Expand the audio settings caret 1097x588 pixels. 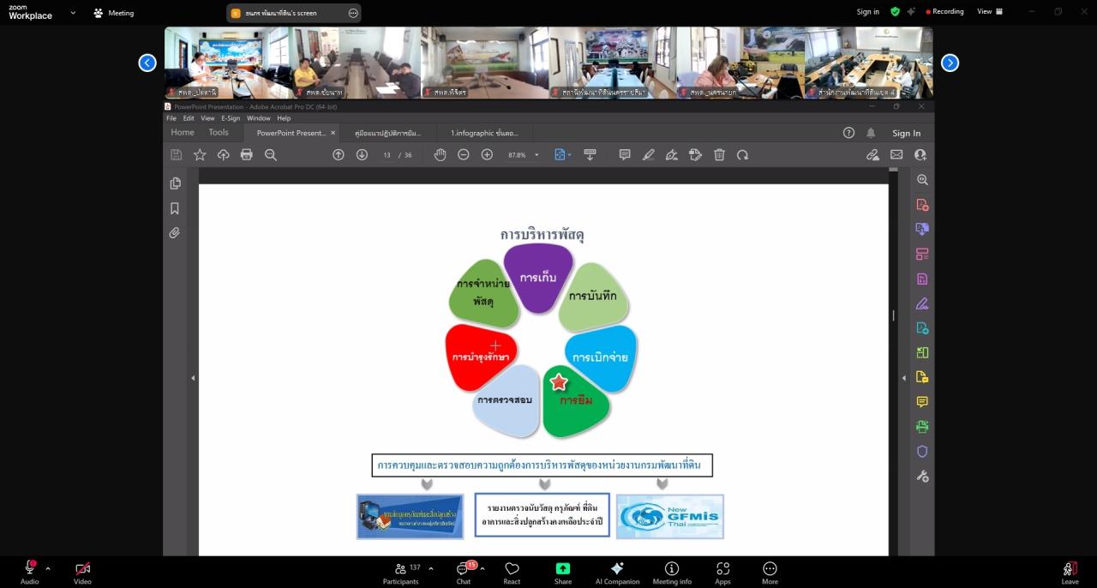pos(48,568)
